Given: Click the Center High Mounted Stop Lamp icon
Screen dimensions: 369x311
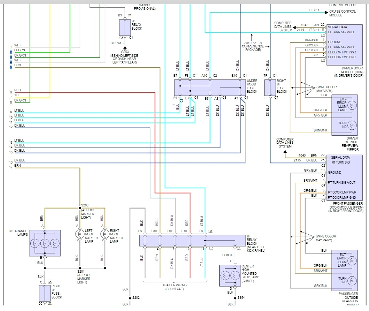Looking at the screenshot, I should point(230,275).
